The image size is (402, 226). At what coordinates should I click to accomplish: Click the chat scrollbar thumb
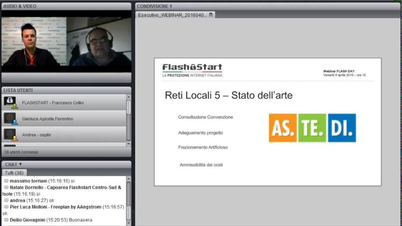coord(129,213)
